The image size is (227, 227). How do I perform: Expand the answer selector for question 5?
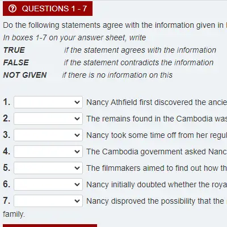pos(48,168)
